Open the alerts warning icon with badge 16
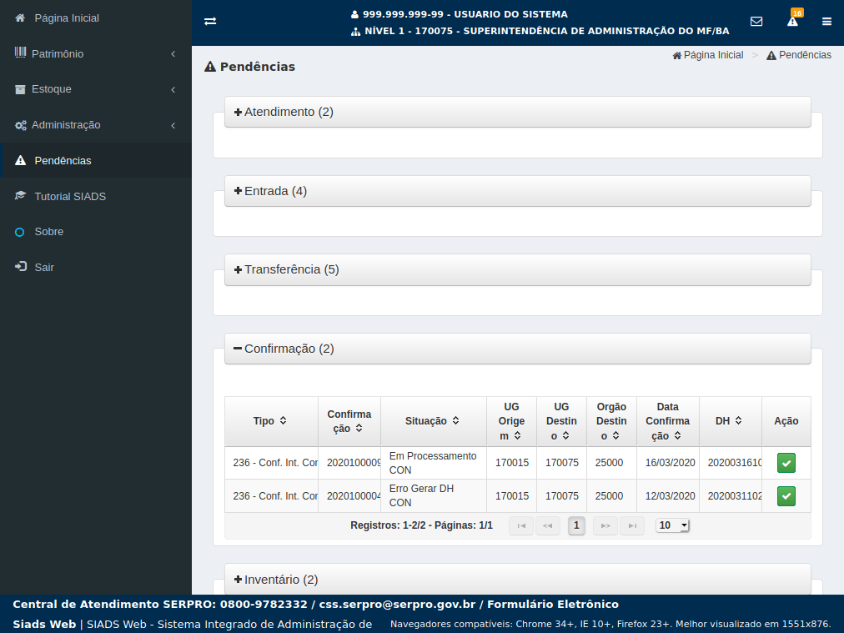The width and height of the screenshot is (844, 633). pos(793,21)
